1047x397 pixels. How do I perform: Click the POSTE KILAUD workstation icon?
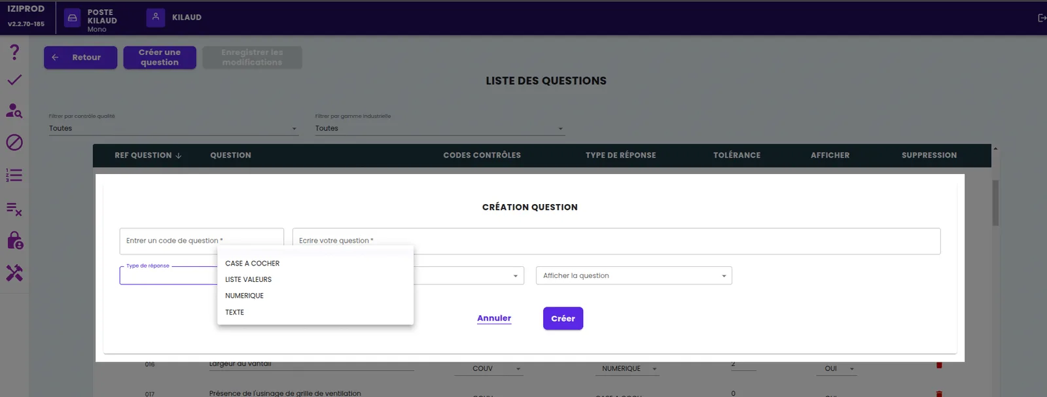[73, 18]
